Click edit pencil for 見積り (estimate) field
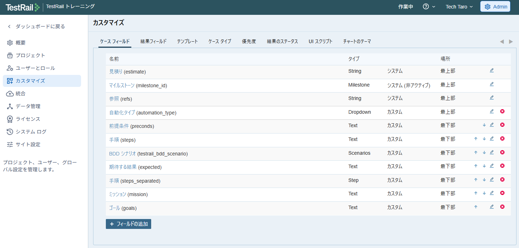519x248 pixels. 491,71
